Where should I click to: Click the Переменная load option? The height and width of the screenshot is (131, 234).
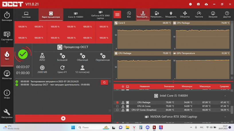[x=103, y=57]
